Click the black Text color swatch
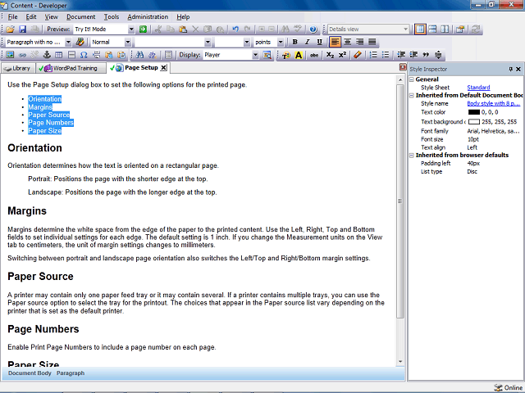This screenshot has height=393, width=525. point(474,112)
